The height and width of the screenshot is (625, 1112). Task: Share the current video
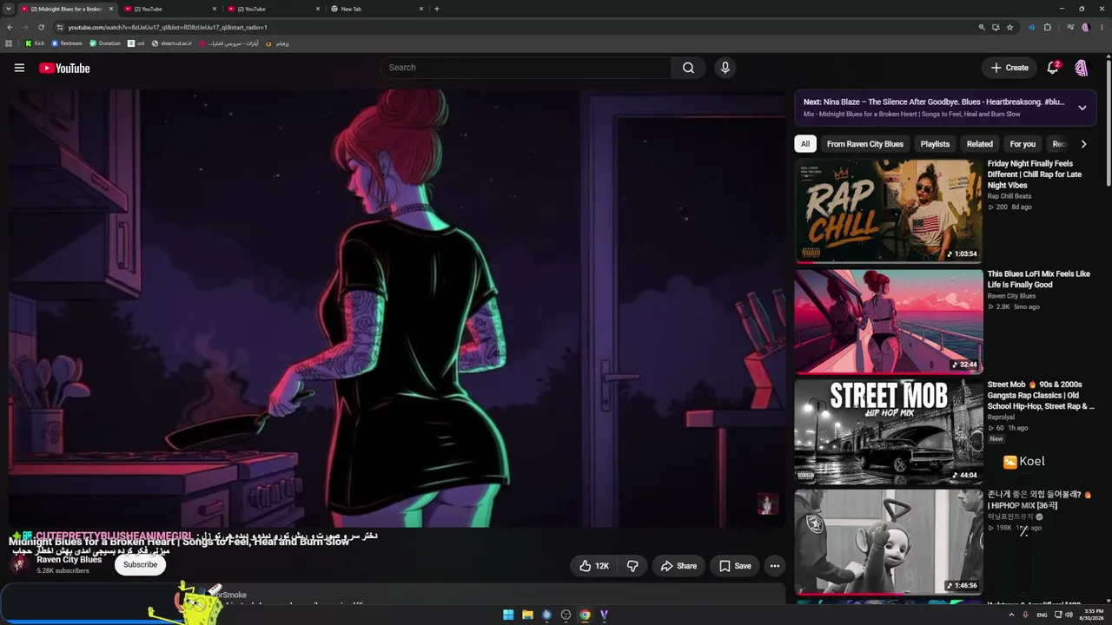[x=678, y=566]
